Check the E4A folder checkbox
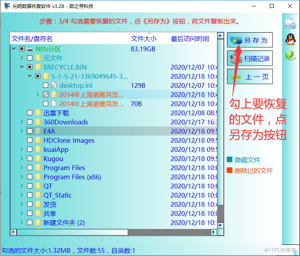This screenshot has height=256, width=300. tap(29, 131)
